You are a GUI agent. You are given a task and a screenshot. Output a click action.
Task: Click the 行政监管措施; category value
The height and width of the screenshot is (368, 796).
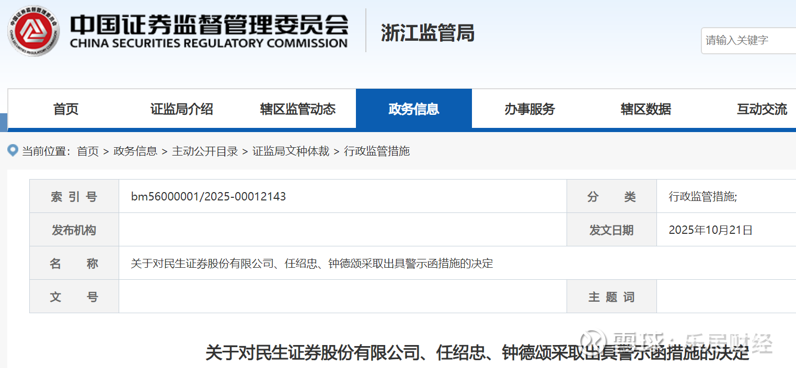click(703, 197)
